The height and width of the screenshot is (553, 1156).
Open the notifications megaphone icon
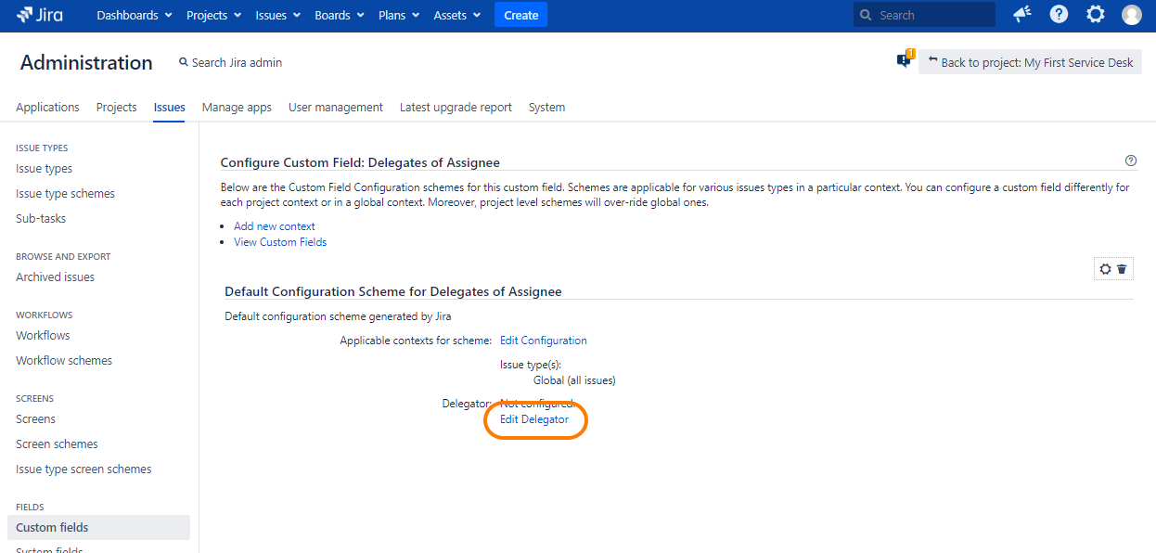click(x=1022, y=15)
